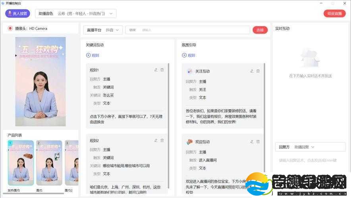This screenshot has width=351, height=198.
Task: Select product thumbnail number 2
Action: point(49,163)
